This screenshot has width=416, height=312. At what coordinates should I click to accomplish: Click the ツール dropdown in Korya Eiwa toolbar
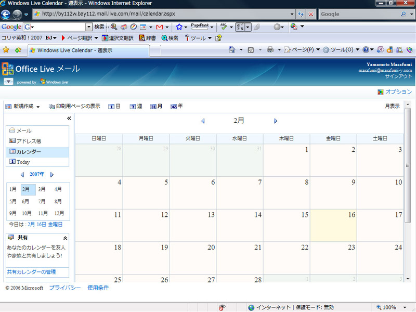(198, 38)
